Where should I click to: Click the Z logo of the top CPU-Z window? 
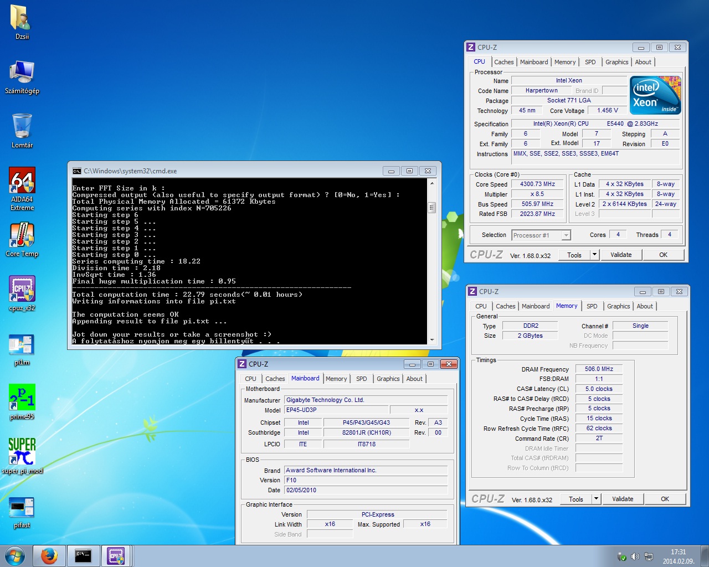coord(471,47)
